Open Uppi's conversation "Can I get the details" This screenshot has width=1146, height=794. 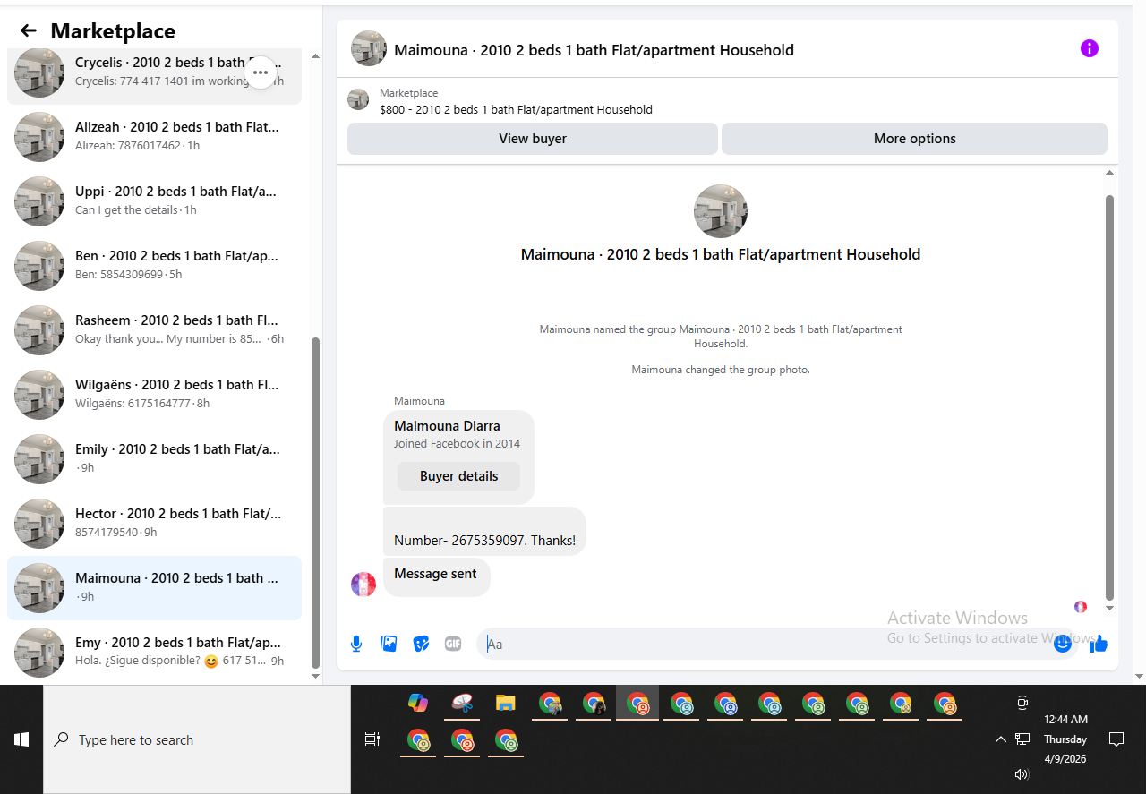(x=154, y=201)
